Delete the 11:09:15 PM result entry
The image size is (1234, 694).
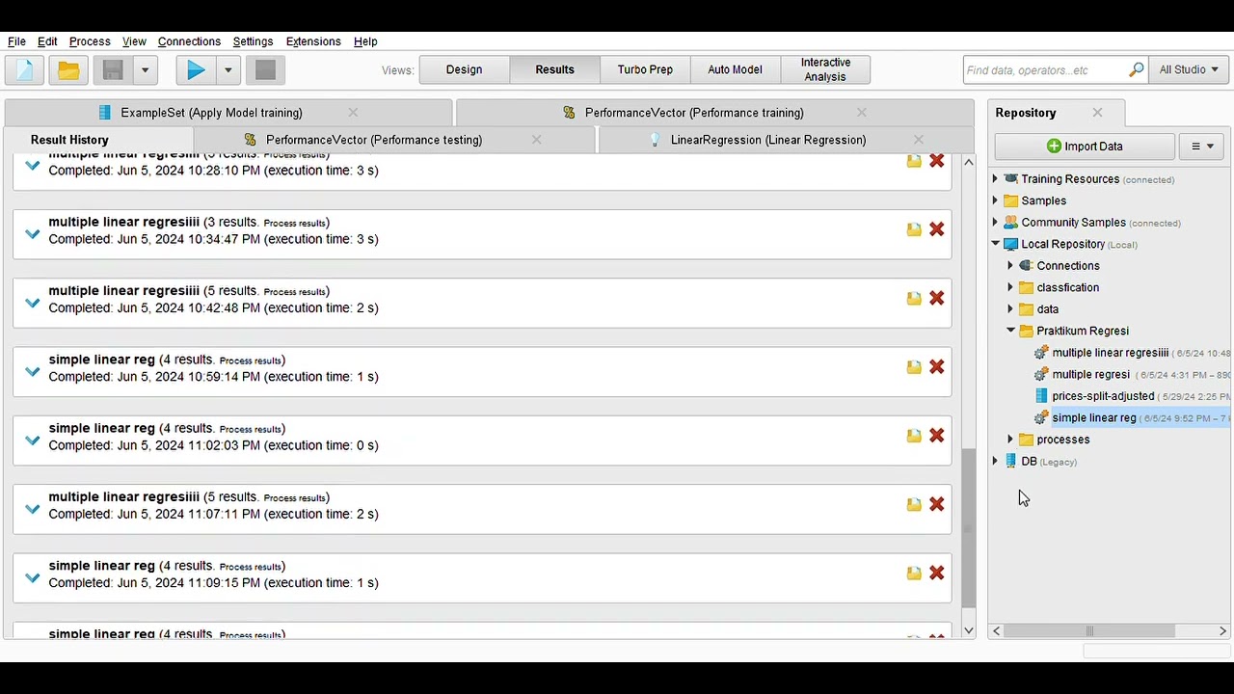click(x=936, y=574)
